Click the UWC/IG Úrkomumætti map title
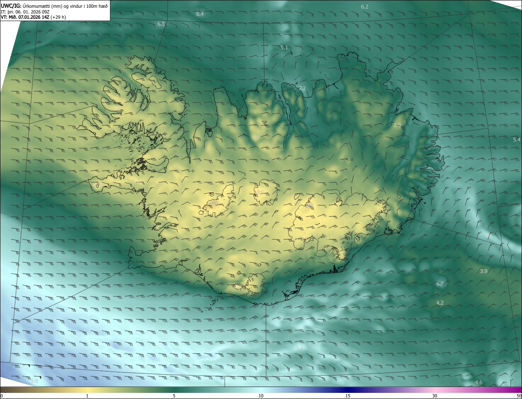 [54, 5]
